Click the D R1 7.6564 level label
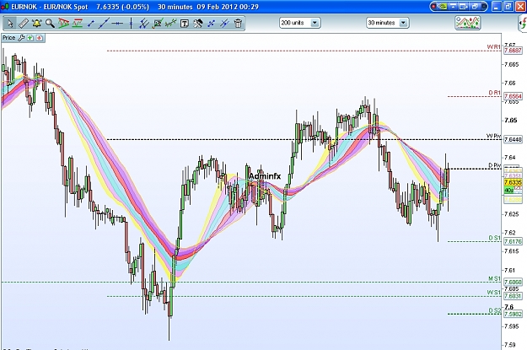 tap(513, 96)
